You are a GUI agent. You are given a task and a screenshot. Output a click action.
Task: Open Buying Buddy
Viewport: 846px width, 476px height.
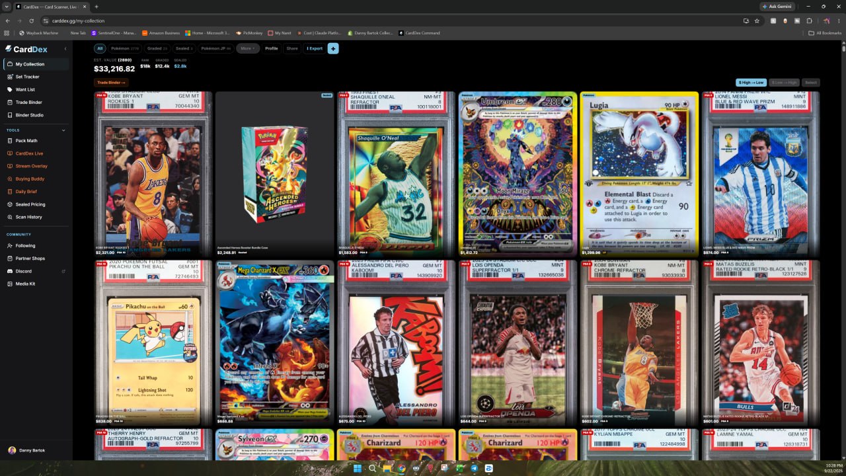click(36, 178)
